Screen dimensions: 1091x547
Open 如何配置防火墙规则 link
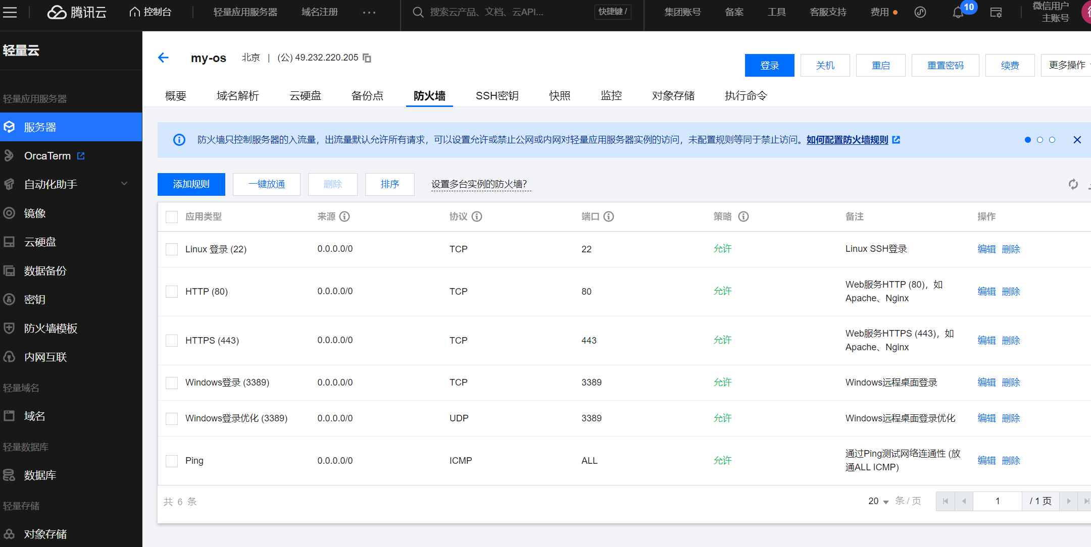tap(847, 140)
